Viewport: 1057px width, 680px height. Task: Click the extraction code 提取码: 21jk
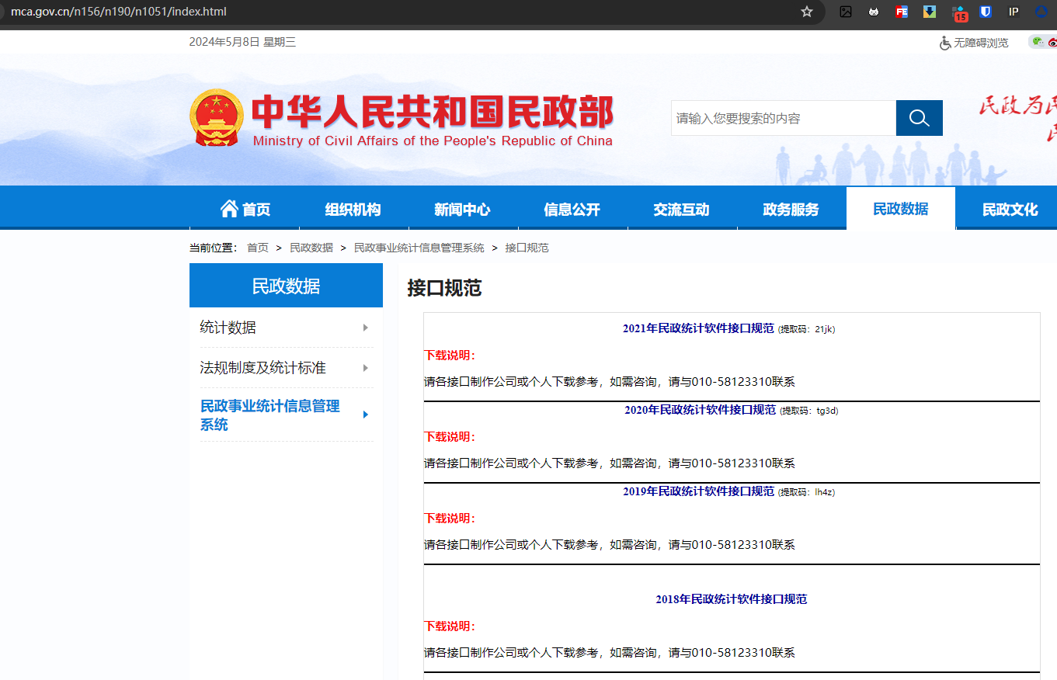(x=806, y=329)
